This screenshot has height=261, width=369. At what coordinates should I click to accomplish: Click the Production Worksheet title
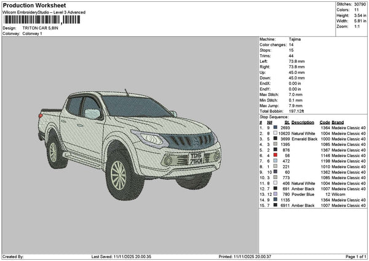[x=33, y=5]
